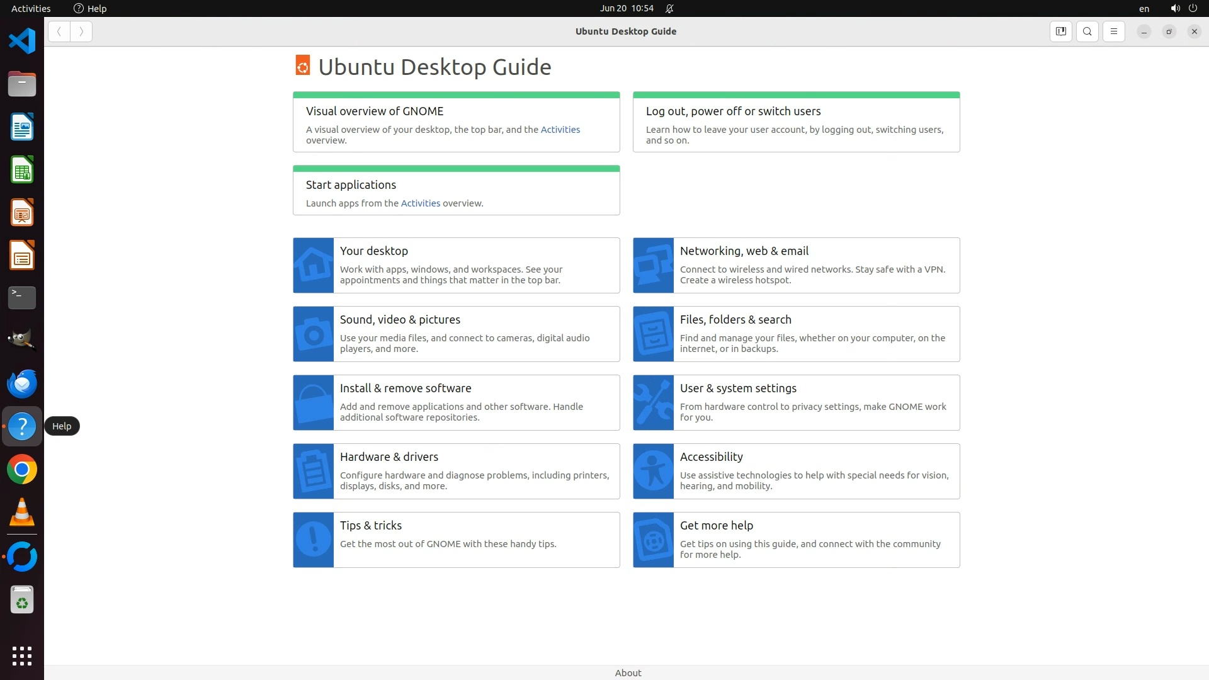The height and width of the screenshot is (680, 1209).
Task: Open the en keyboard layout indicator
Action: click(1144, 9)
